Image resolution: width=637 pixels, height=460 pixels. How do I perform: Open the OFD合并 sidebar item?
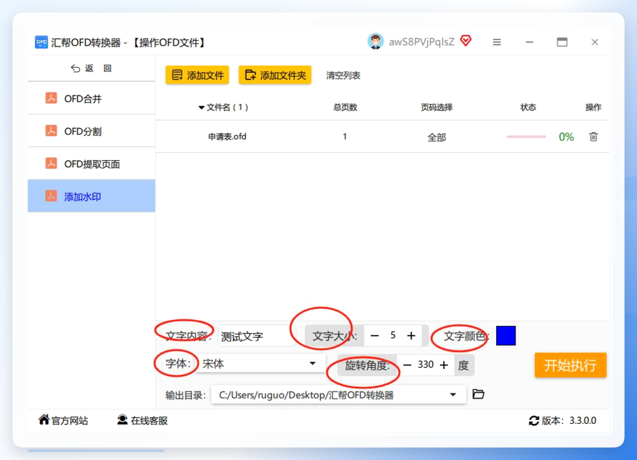point(91,98)
